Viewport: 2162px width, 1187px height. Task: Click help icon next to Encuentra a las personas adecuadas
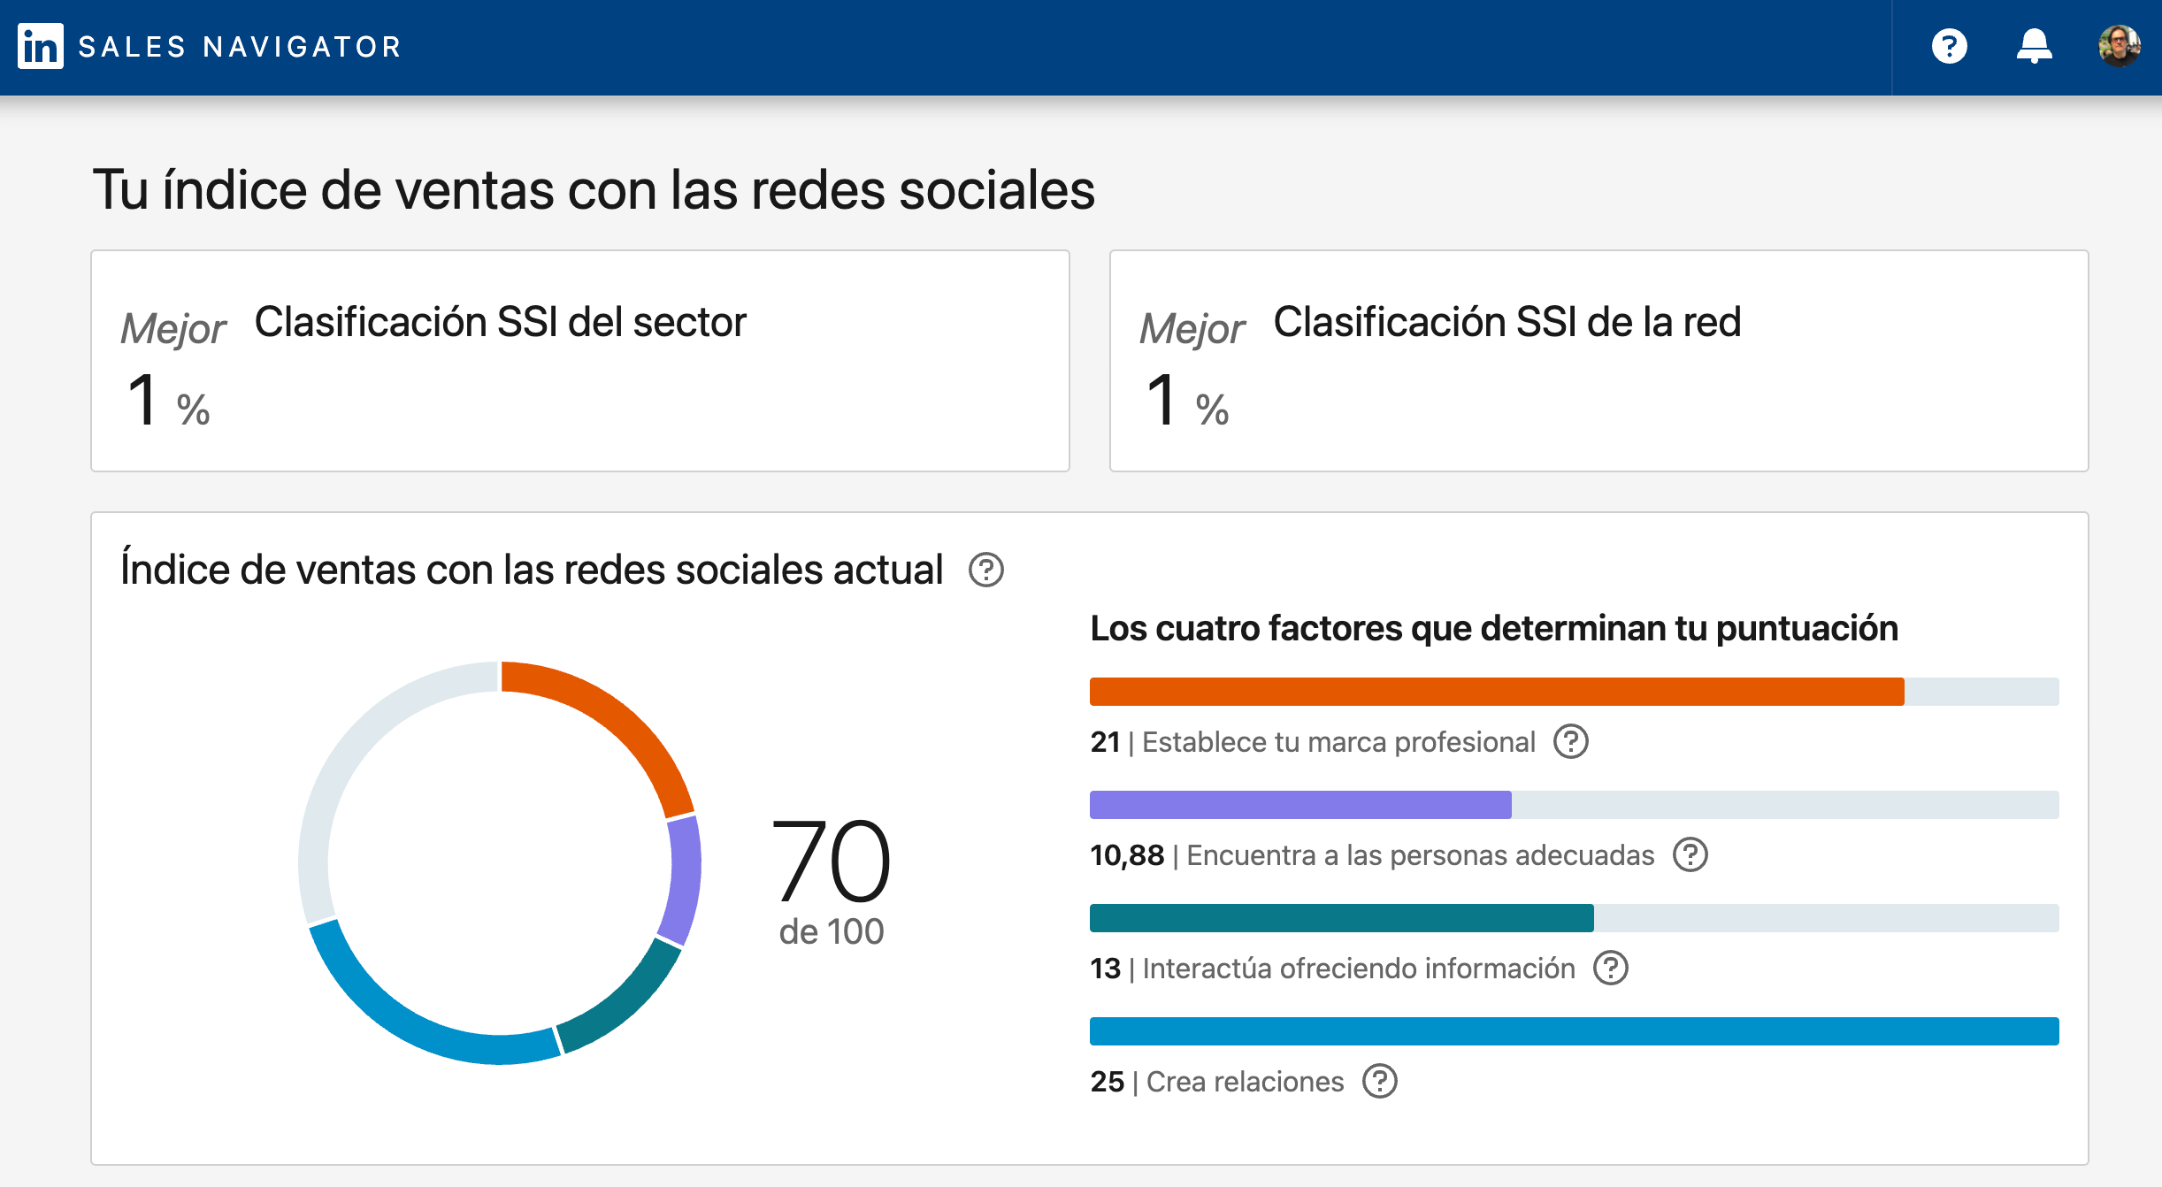(x=1690, y=854)
